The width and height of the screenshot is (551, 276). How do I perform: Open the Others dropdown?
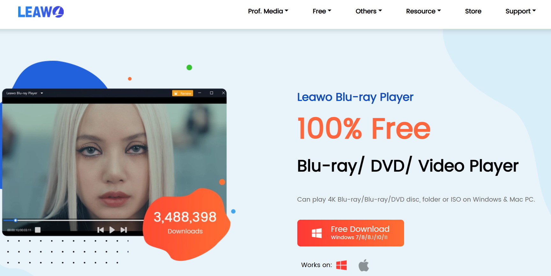pyautogui.click(x=369, y=11)
